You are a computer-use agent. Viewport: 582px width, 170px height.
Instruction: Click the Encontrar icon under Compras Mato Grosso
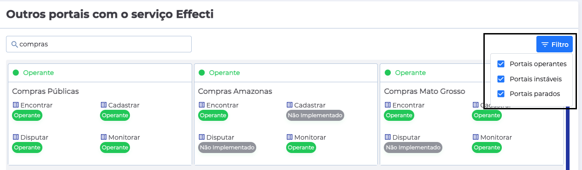387,105
